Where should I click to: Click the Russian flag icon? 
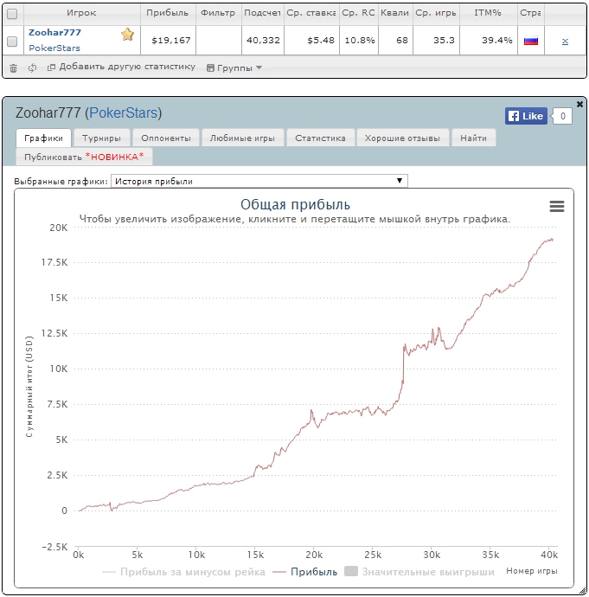(531, 41)
